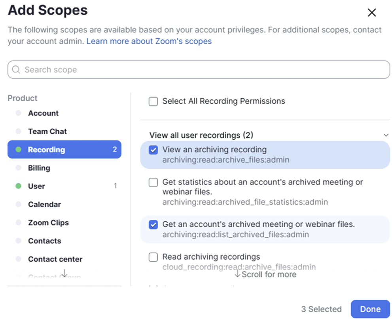Select Zoom Clips in the product list
The width and height of the screenshot is (392, 319).
(48, 222)
